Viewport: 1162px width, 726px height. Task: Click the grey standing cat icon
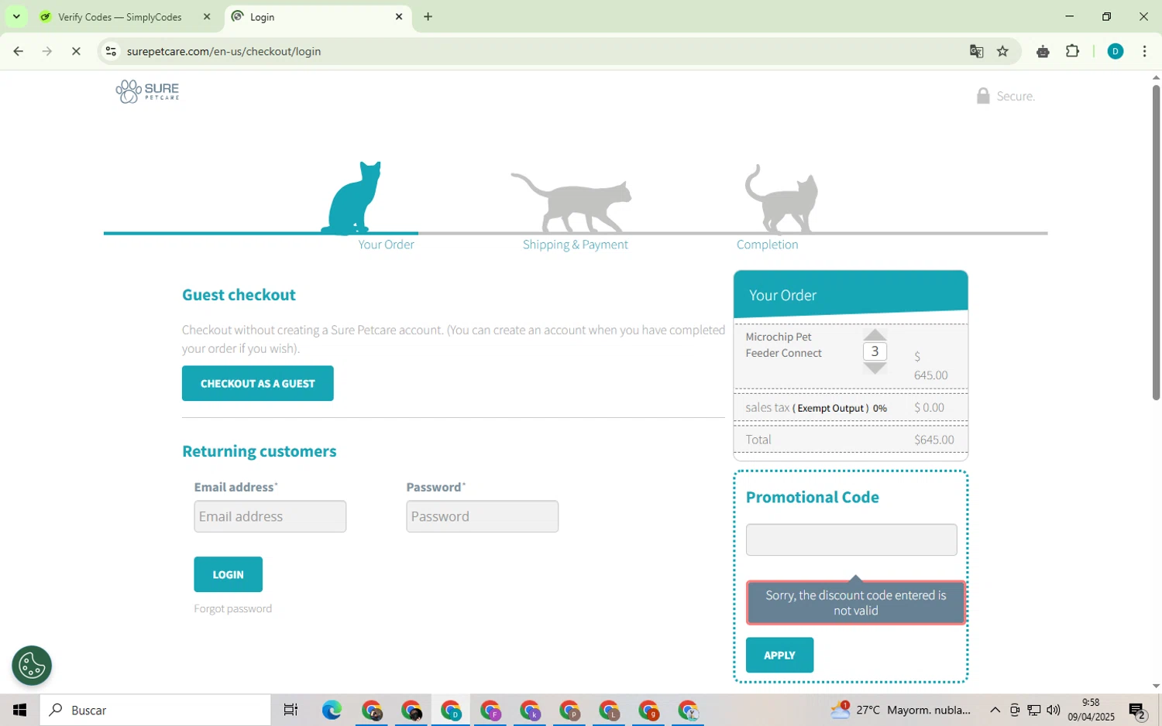click(782, 198)
